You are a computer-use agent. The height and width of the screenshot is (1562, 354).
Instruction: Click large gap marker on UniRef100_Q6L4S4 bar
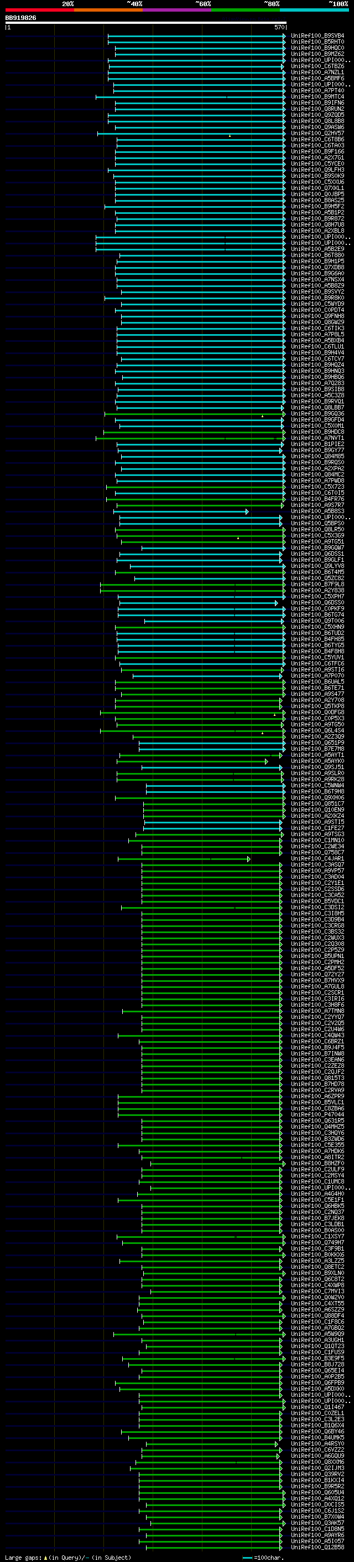click(x=262, y=733)
